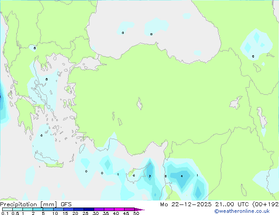Select the 5–10 mm legend color swatch
This screenshot has height=215, width=279.
(48, 209)
